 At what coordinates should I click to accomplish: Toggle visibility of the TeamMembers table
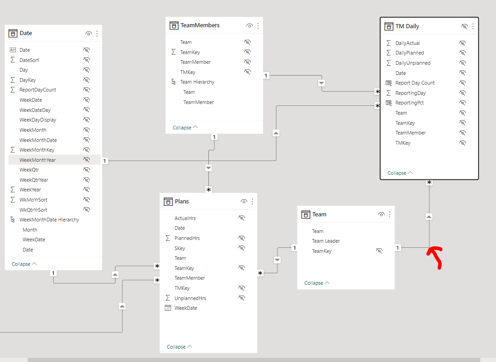(x=250, y=26)
